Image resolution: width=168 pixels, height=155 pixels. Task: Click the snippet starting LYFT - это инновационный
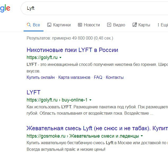(x=97, y=68)
